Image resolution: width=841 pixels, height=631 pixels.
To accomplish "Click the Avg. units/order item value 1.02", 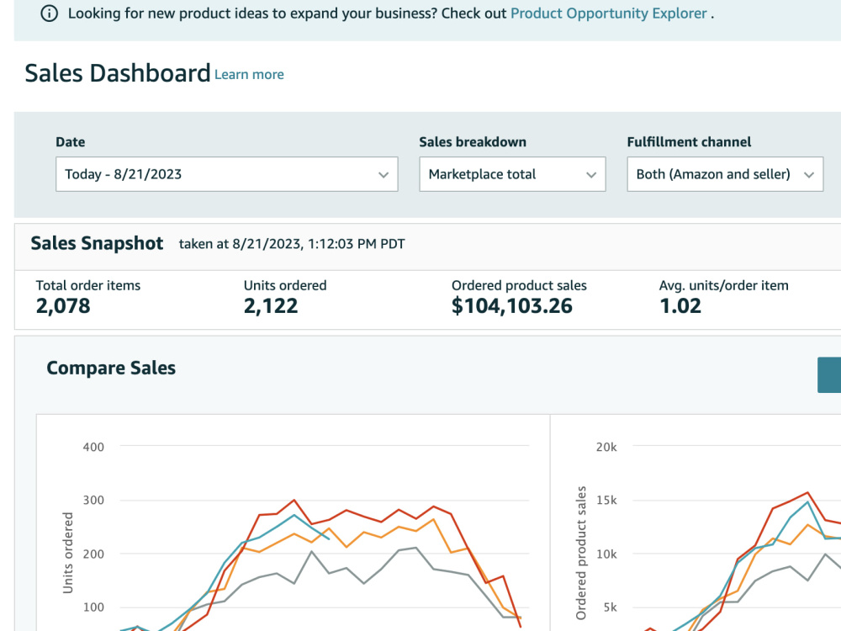I will point(680,306).
